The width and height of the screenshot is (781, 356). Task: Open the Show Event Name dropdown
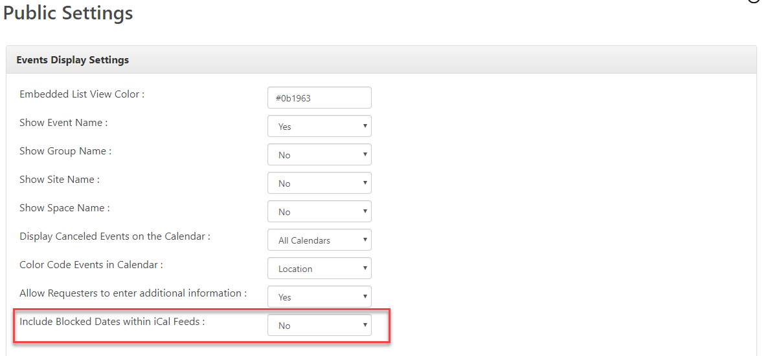[319, 126]
